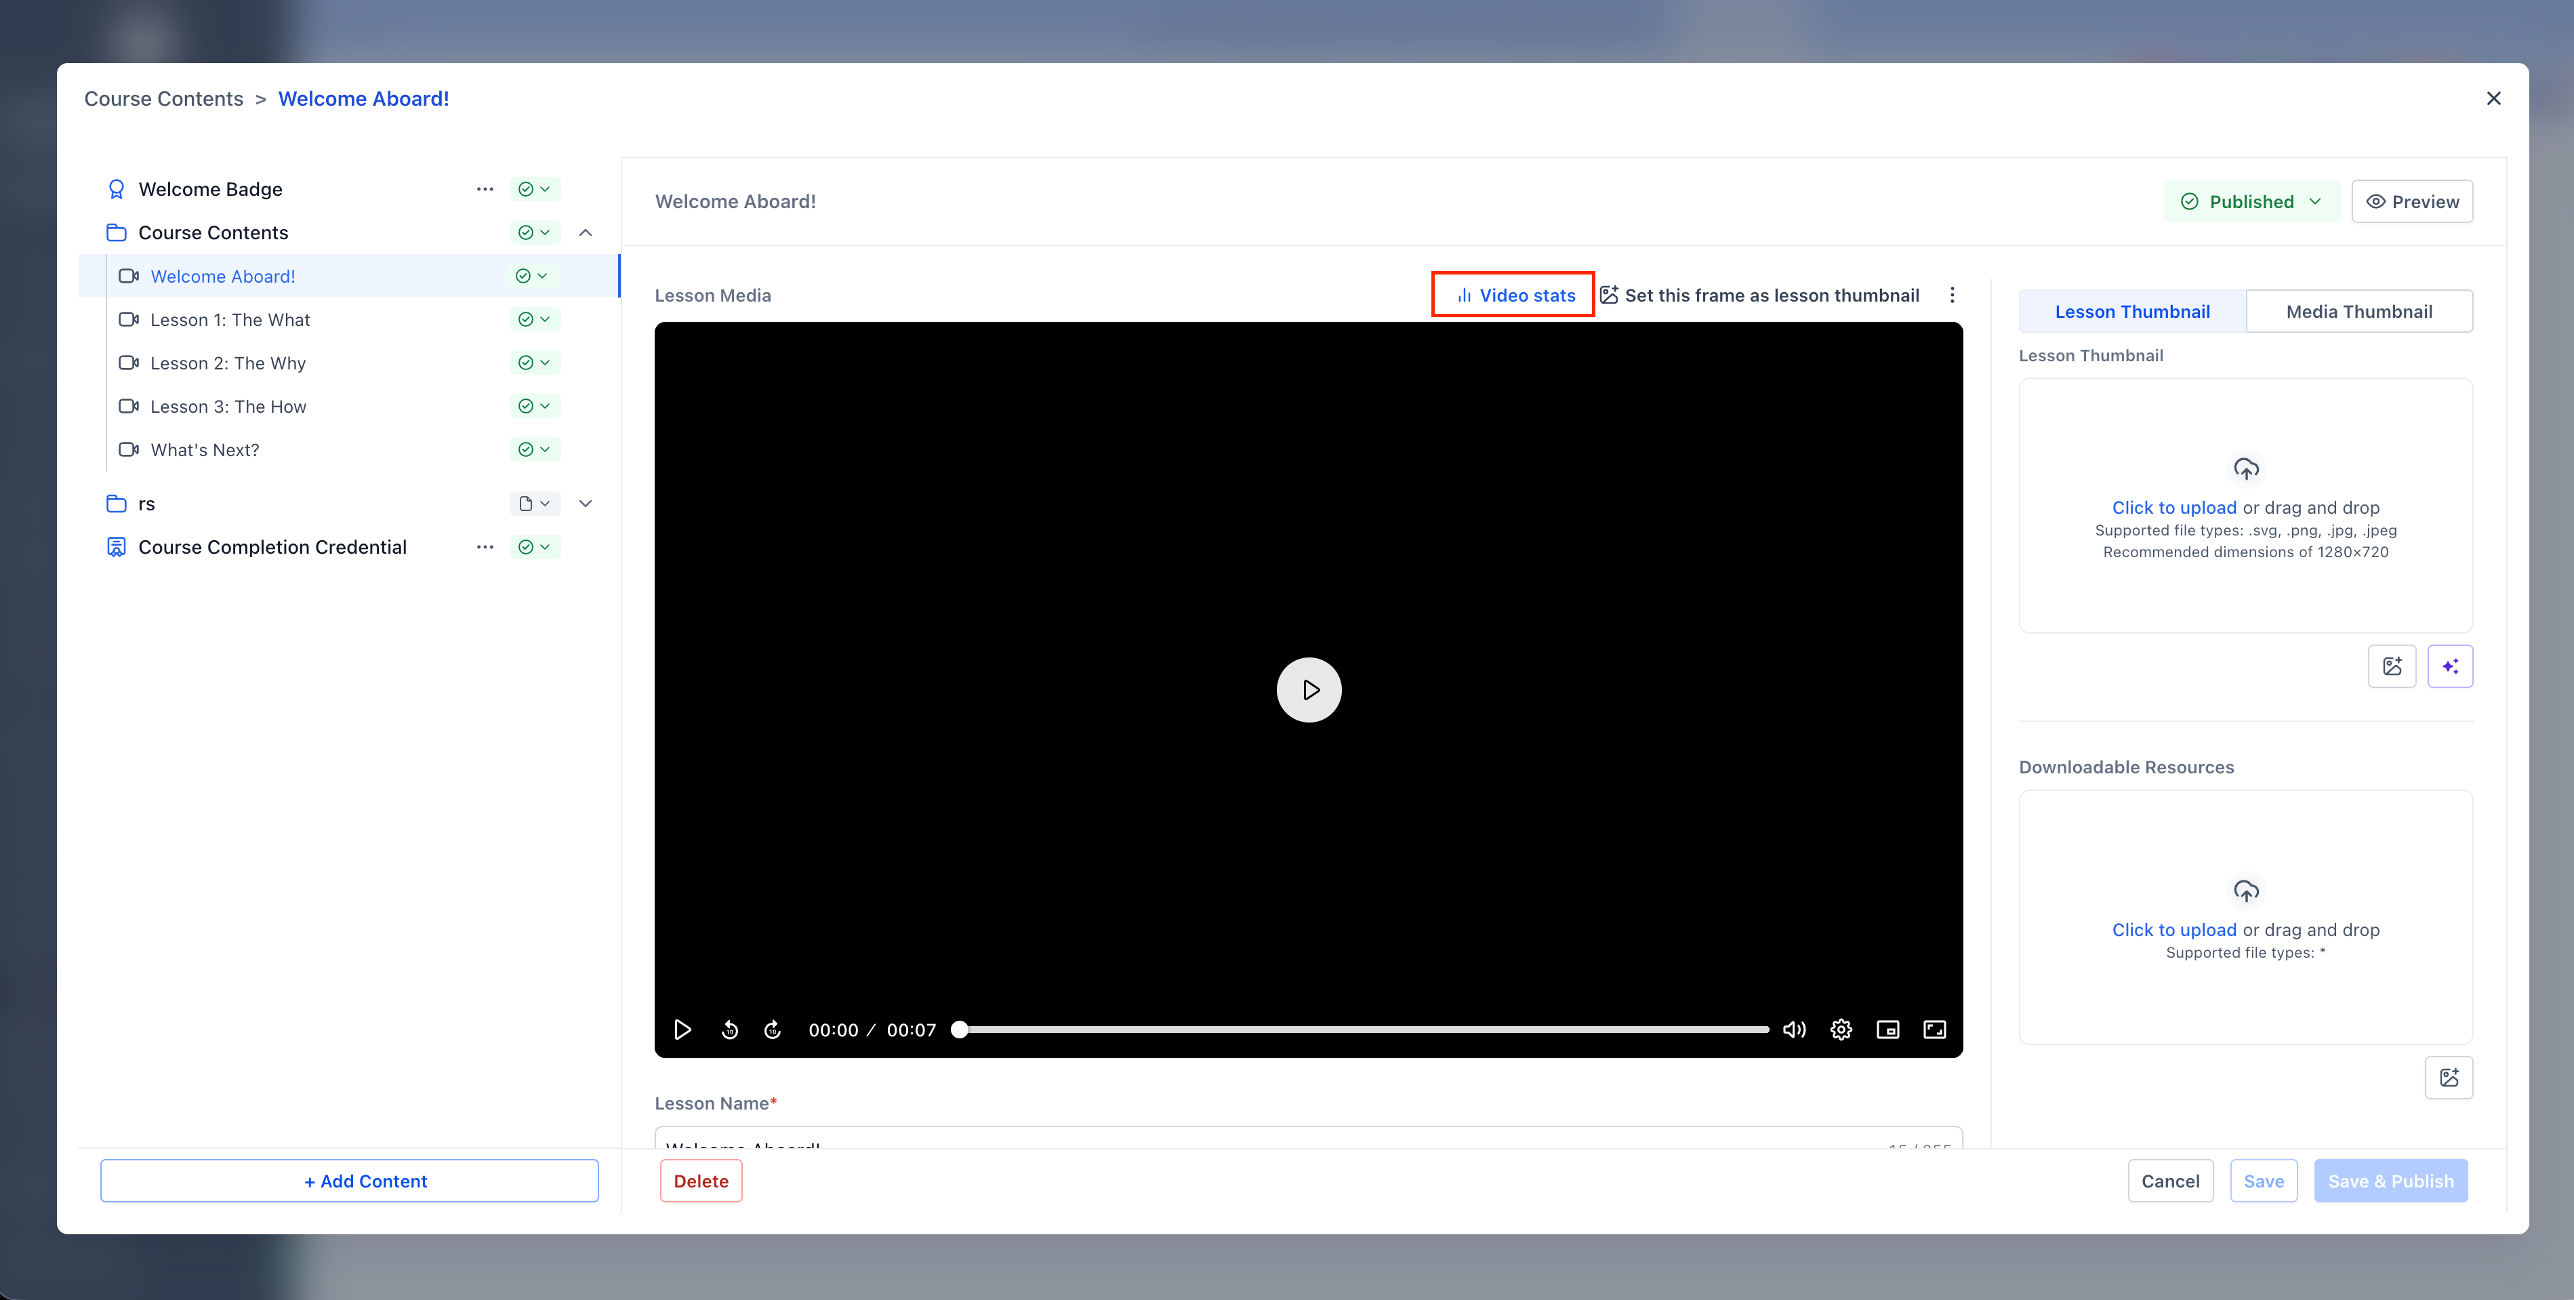Open video player settings gear

point(1841,1030)
